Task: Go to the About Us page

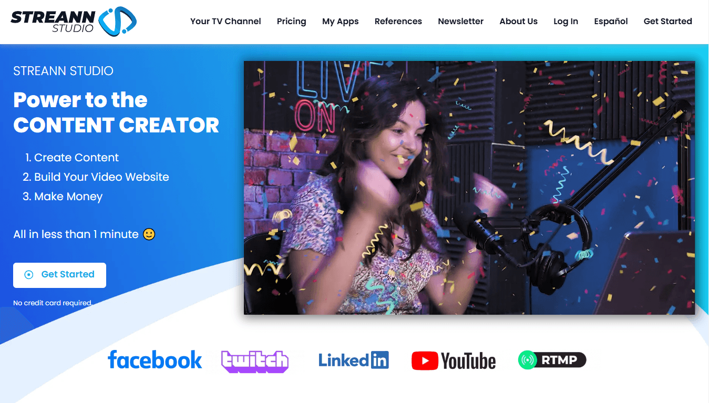Action: 518,21
